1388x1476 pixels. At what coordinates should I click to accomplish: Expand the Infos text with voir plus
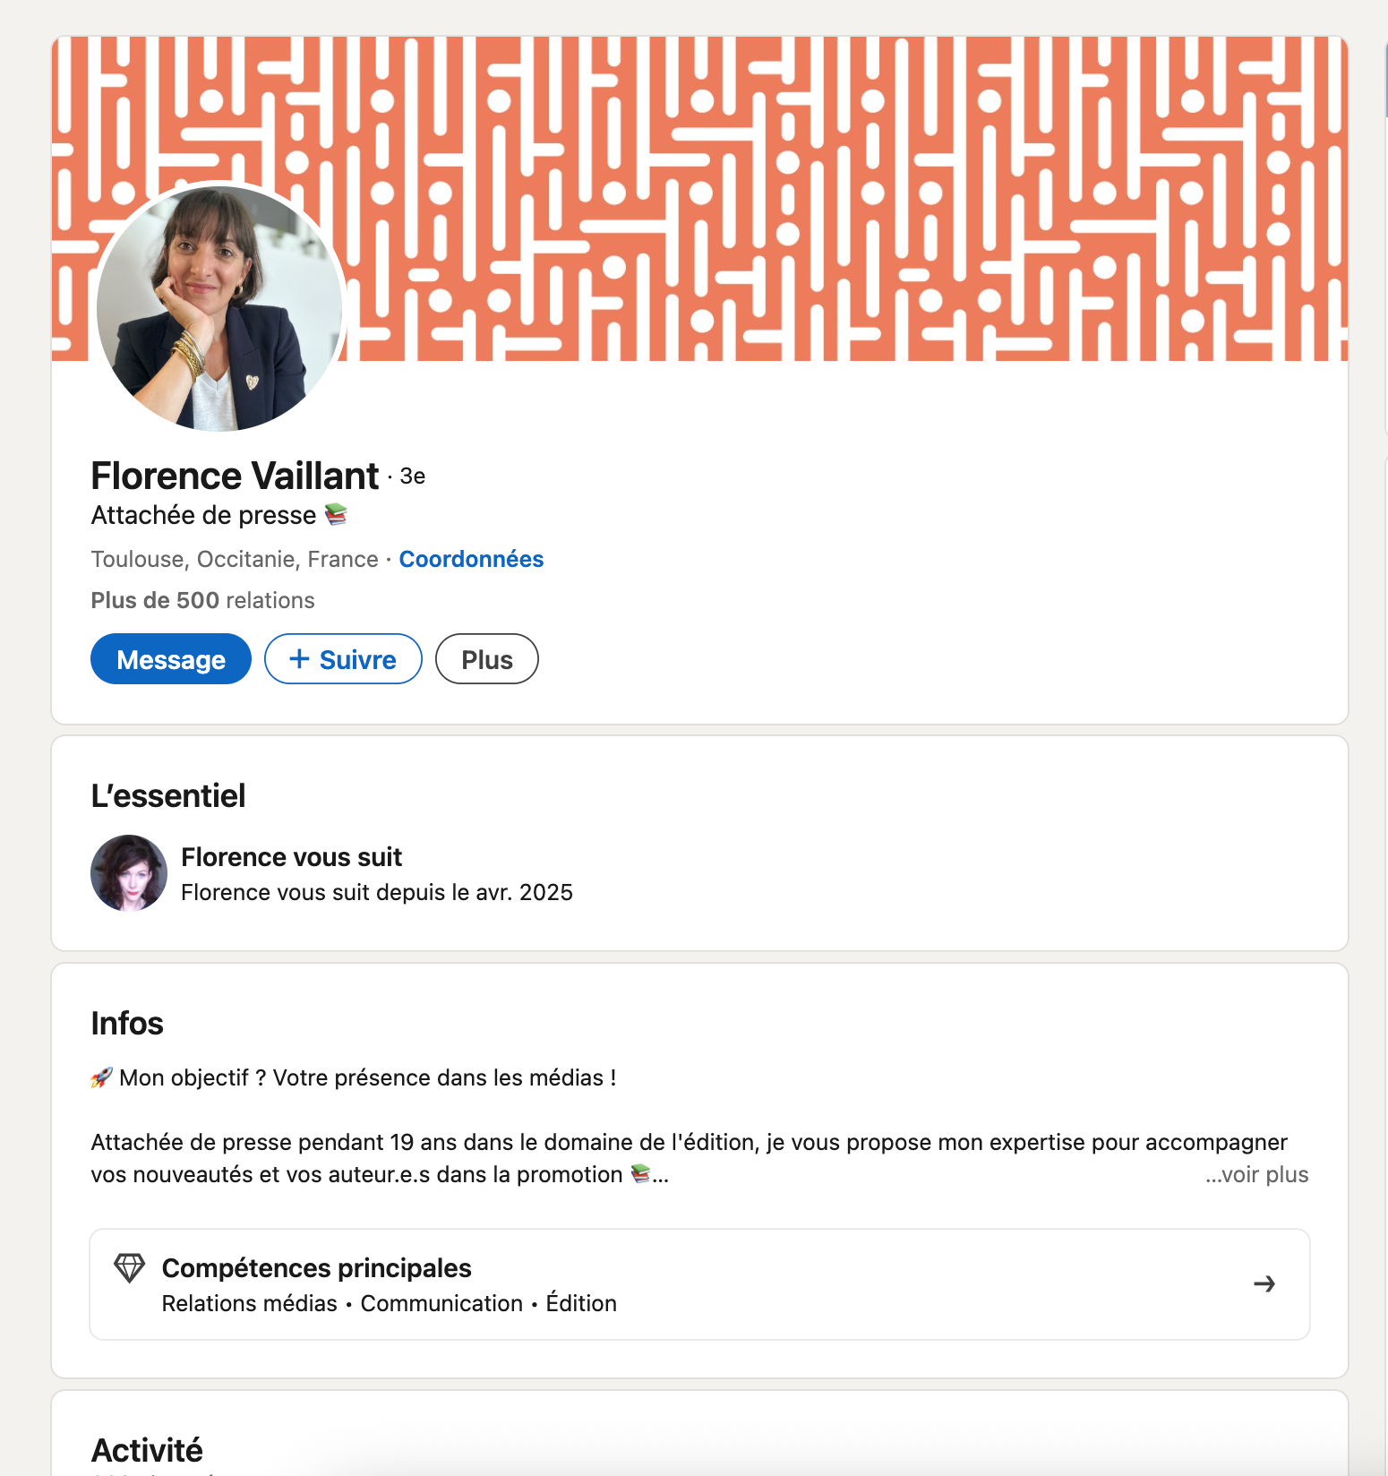click(x=1256, y=1174)
